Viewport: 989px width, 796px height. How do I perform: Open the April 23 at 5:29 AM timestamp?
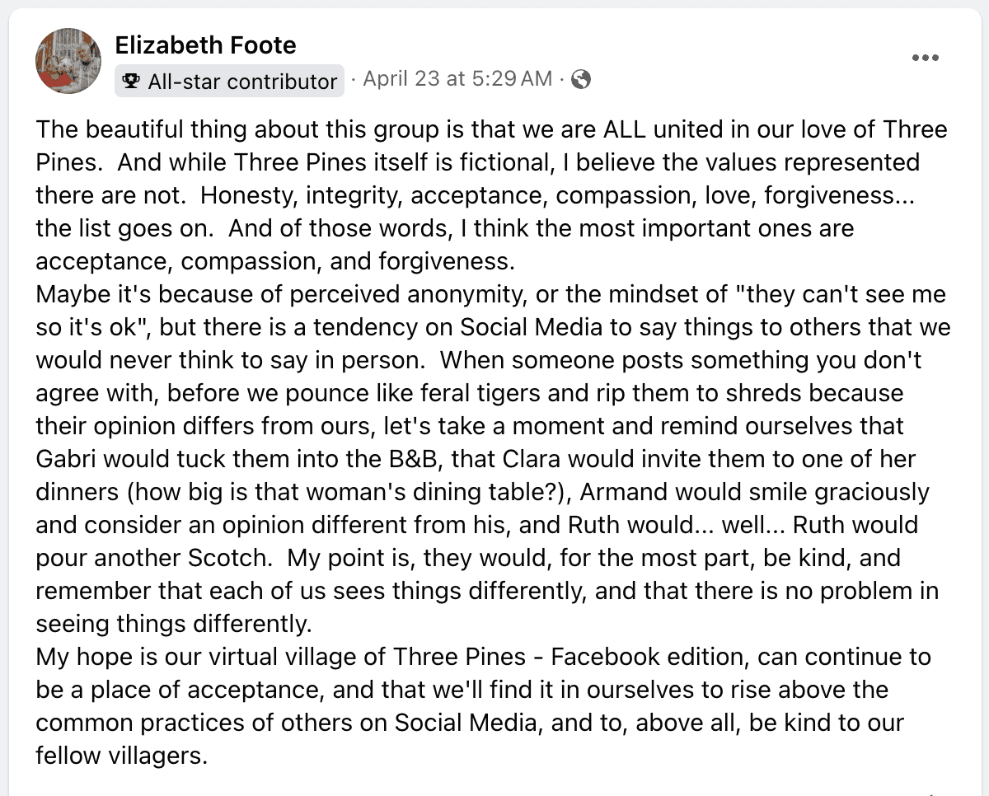click(457, 78)
